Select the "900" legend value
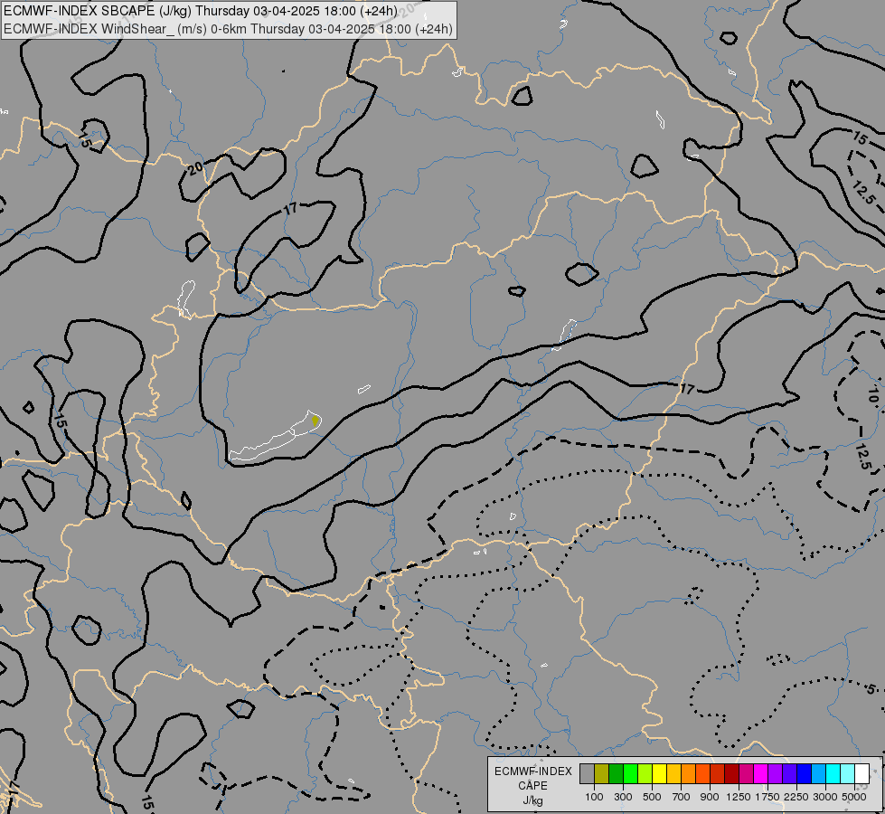The height and width of the screenshot is (814, 885). tap(710, 797)
